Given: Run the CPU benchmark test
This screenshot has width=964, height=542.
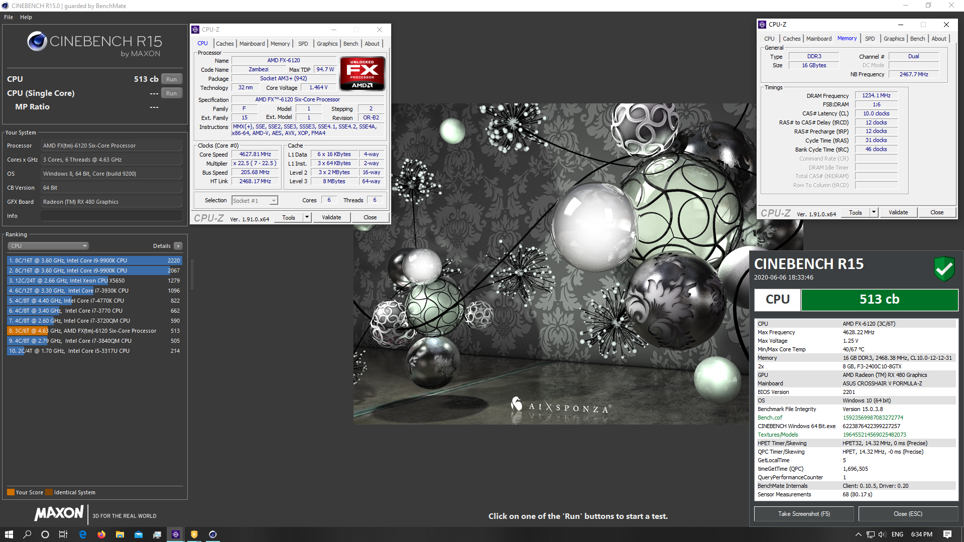Looking at the screenshot, I should 172,79.
